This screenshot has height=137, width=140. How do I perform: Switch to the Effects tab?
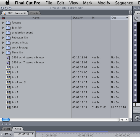(34, 13)
